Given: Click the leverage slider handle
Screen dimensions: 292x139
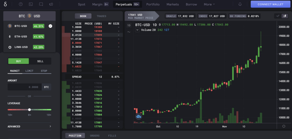Looking at the screenshot, I should point(29,110).
